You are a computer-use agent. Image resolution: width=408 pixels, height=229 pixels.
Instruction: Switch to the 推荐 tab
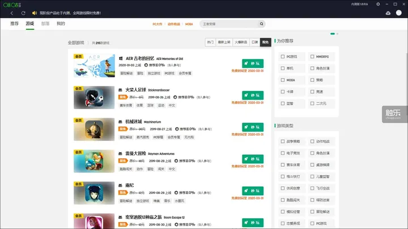(15, 24)
